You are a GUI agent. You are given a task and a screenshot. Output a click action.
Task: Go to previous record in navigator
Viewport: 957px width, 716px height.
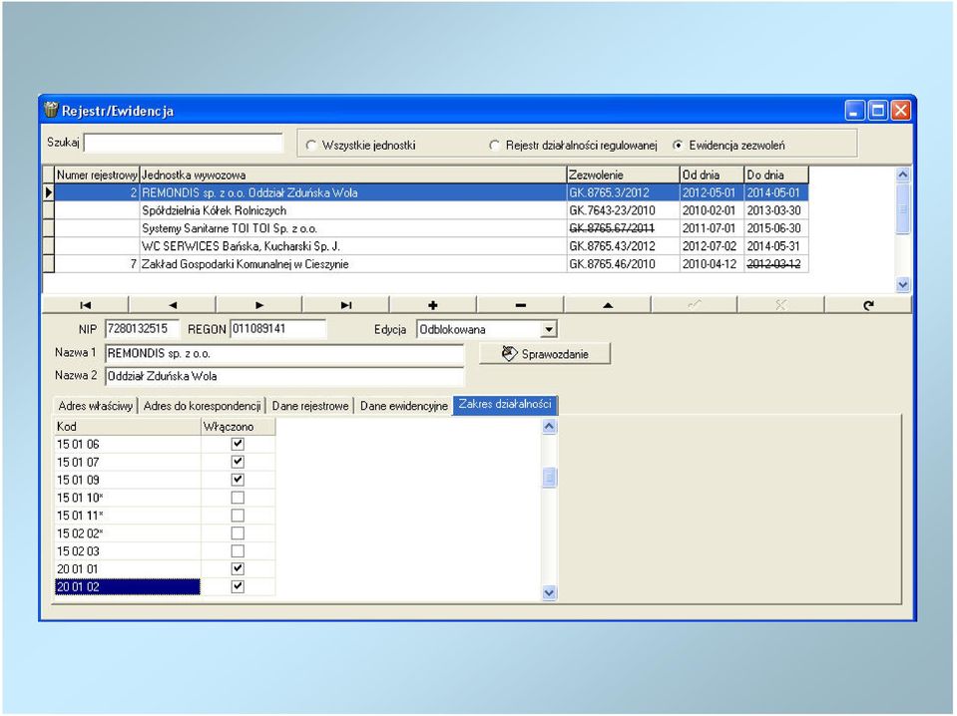pyautogui.click(x=173, y=305)
